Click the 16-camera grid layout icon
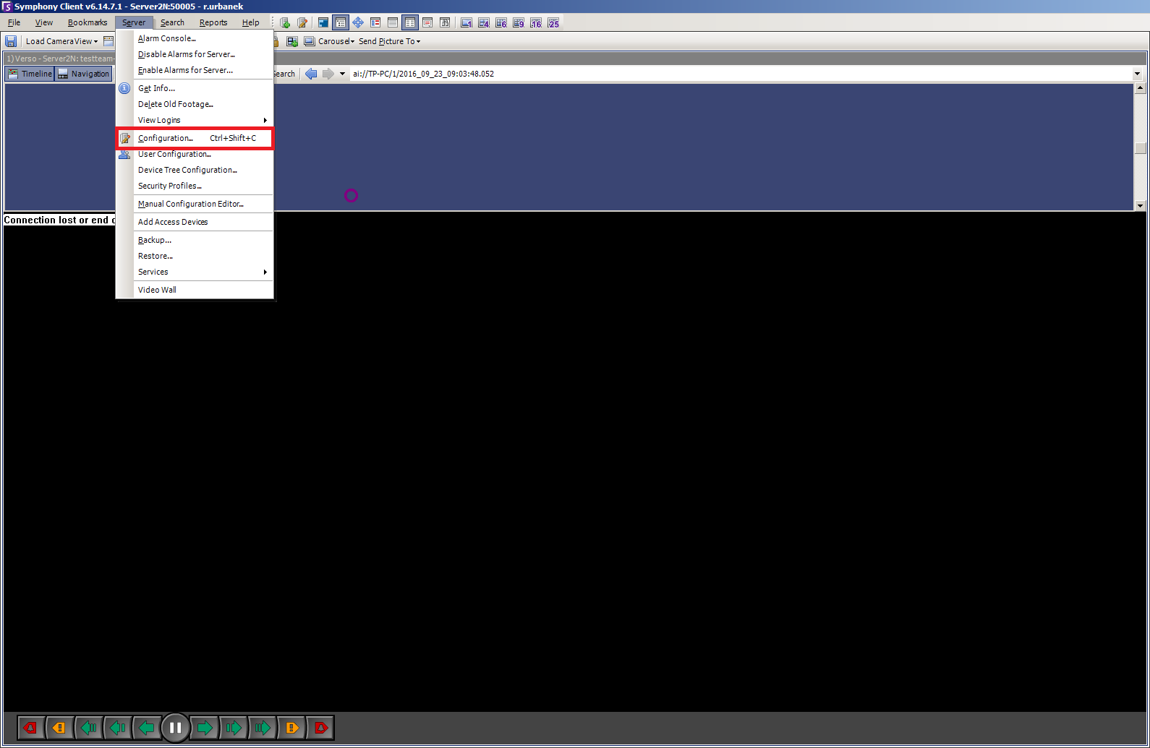Viewport: 1150px width, 748px height. pos(536,23)
